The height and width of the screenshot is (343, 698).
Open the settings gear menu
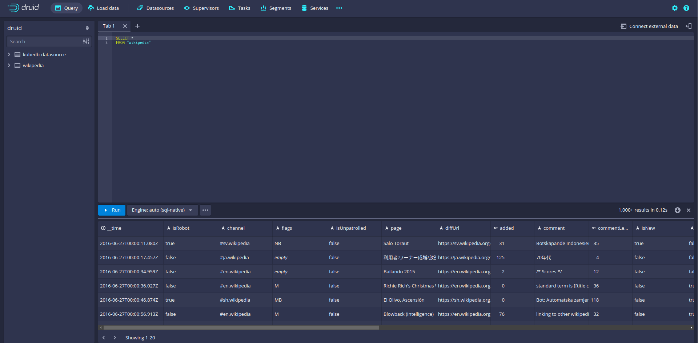click(674, 8)
